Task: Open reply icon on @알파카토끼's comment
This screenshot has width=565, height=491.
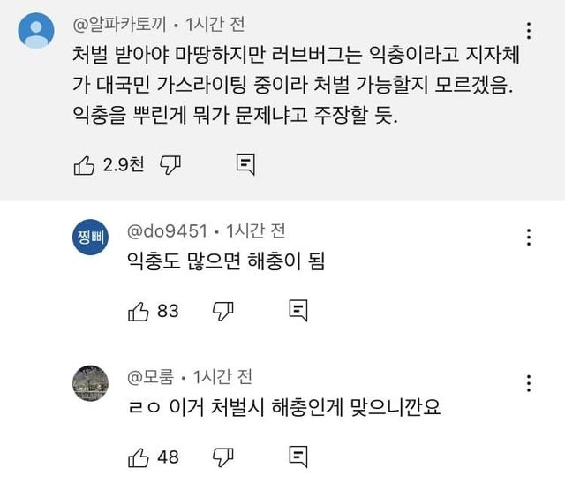Action: (x=246, y=163)
